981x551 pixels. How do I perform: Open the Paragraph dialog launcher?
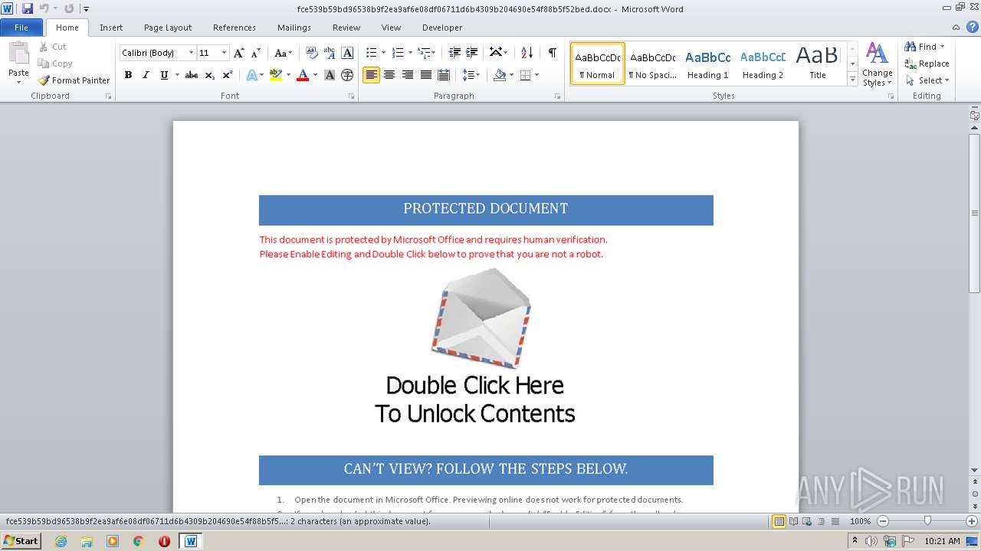click(559, 96)
